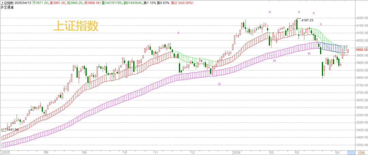Click the 11 month label on time axis
The image size is (368, 155).
tap(156, 152)
